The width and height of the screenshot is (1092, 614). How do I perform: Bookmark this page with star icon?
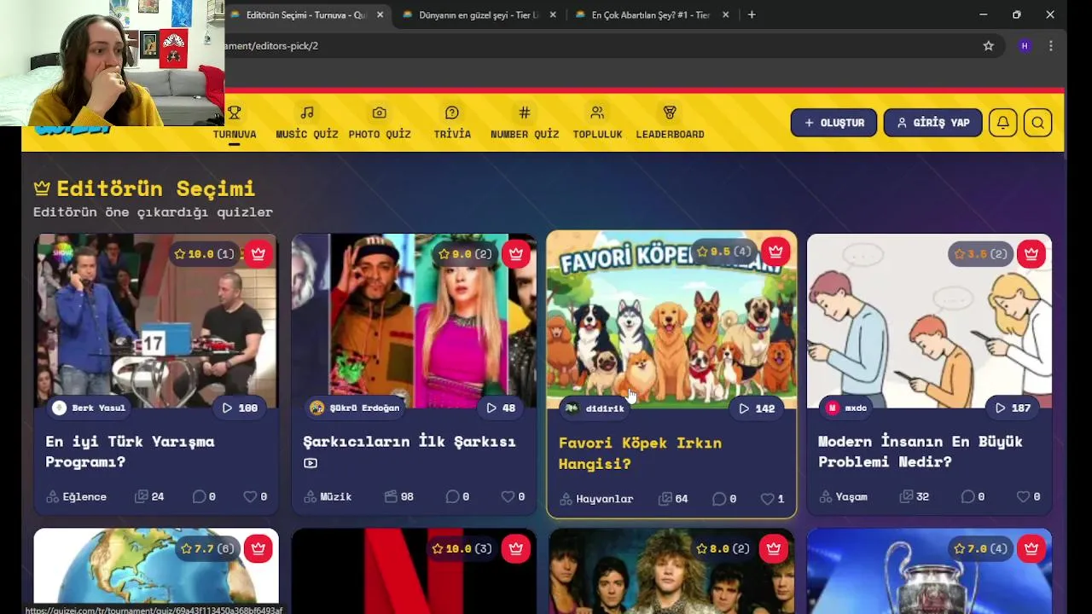(988, 46)
